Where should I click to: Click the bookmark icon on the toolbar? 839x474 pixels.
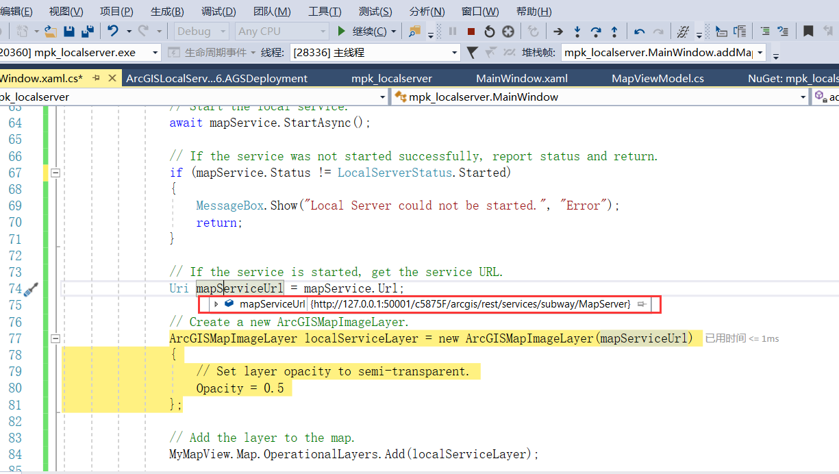click(809, 31)
